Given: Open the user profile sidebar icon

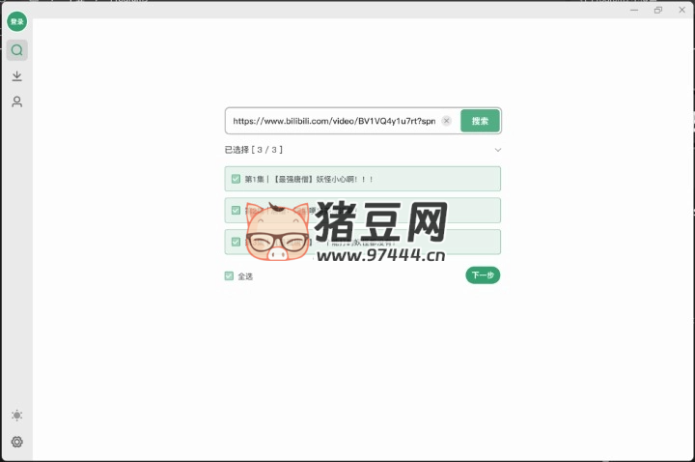Looking at the screenshot, I should (16, 101).
